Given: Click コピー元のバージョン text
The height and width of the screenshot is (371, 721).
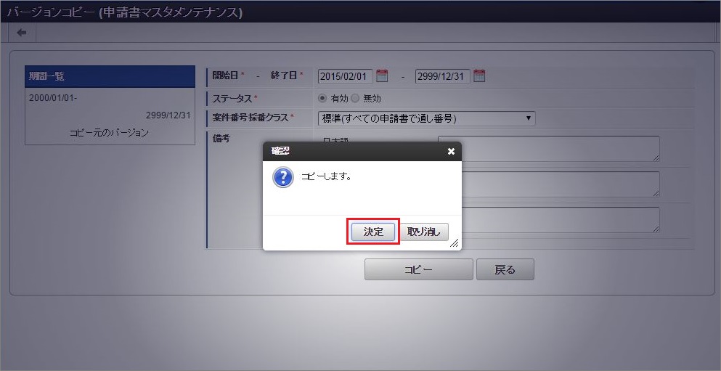Looking at the screenshot, I should [110, 133].
